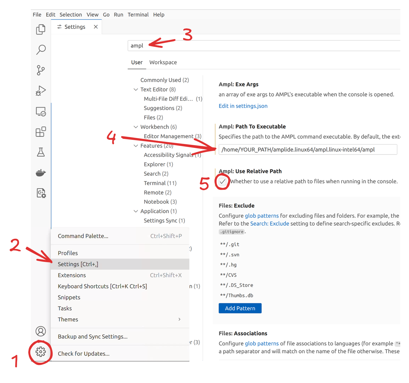Select Snippets in the Manage menu
This screenshot has width=409, height=383.
tap(120, 298)
